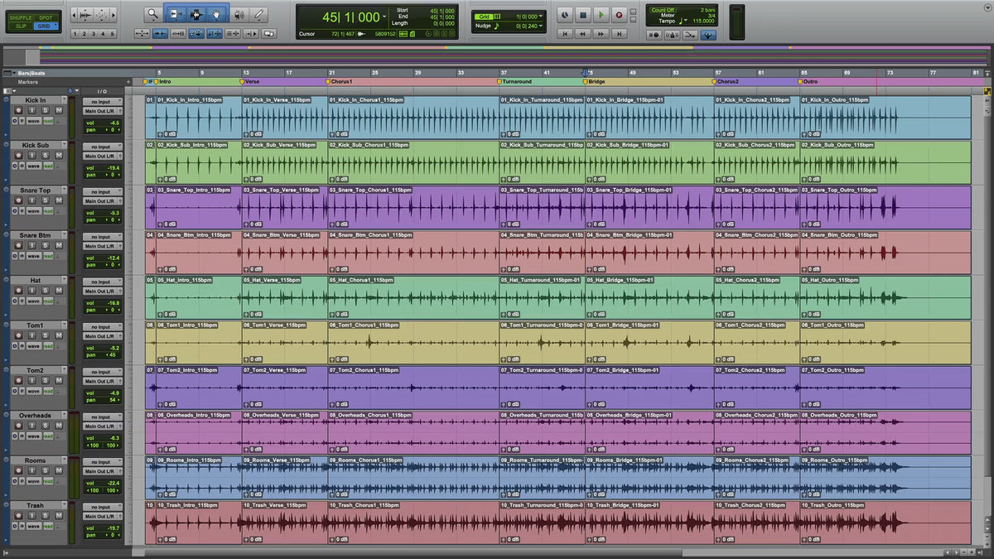Image resolution: width=994 pixels, height=559 pixels.
Task: Open the Bars|Beats ruler dropdown
Action: 12,73
